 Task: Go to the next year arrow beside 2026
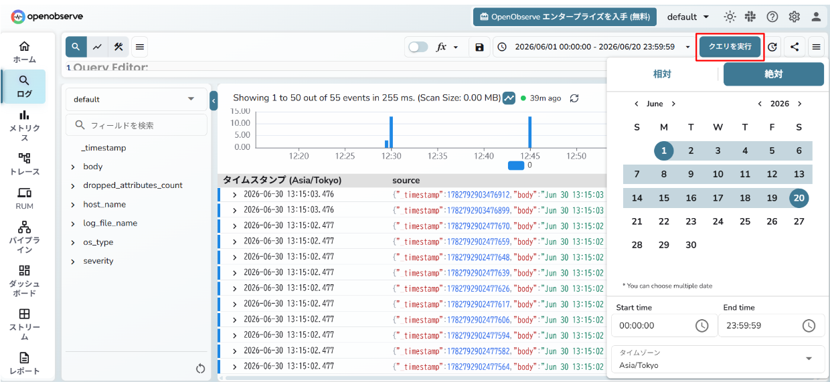(799, 104)
